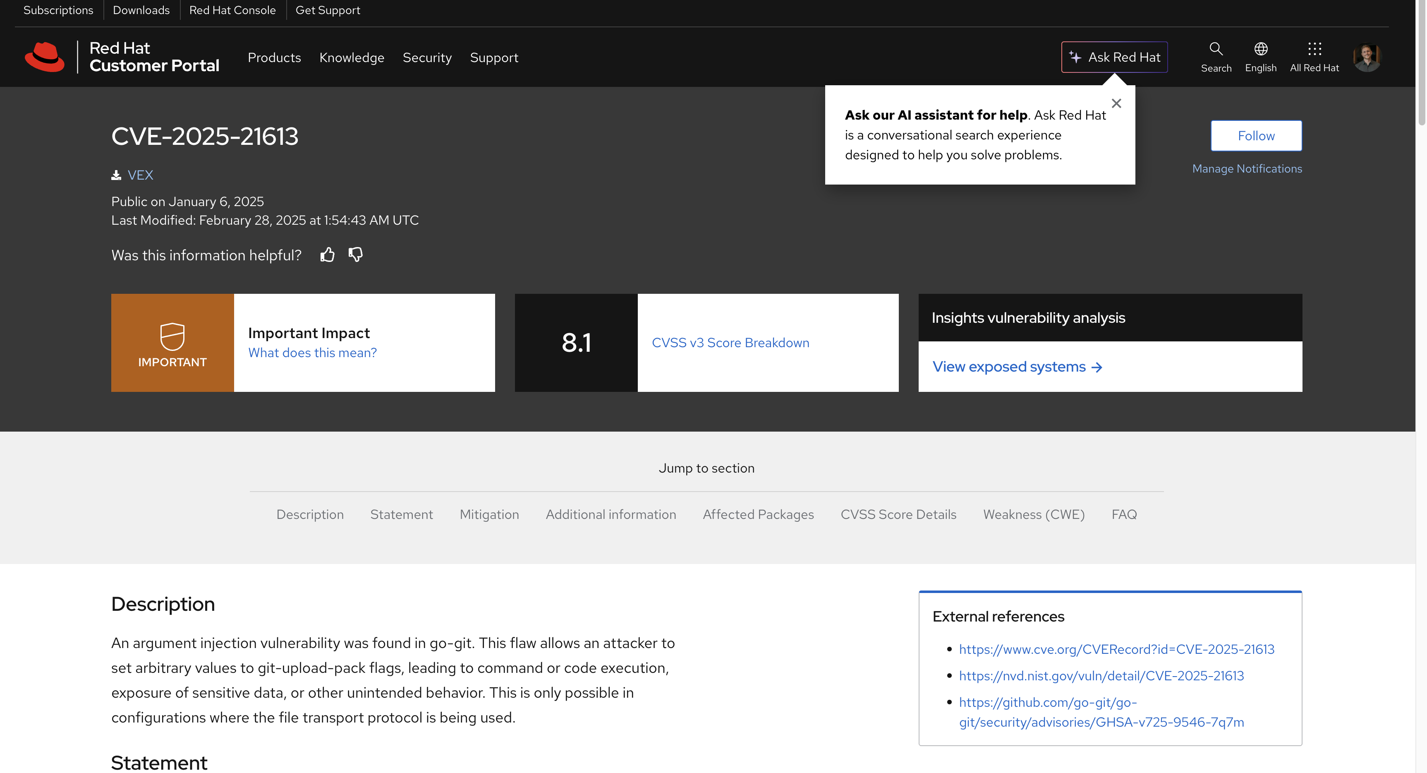Click the Get Support link
1427x773 pixels.
[x=328, y=10]
